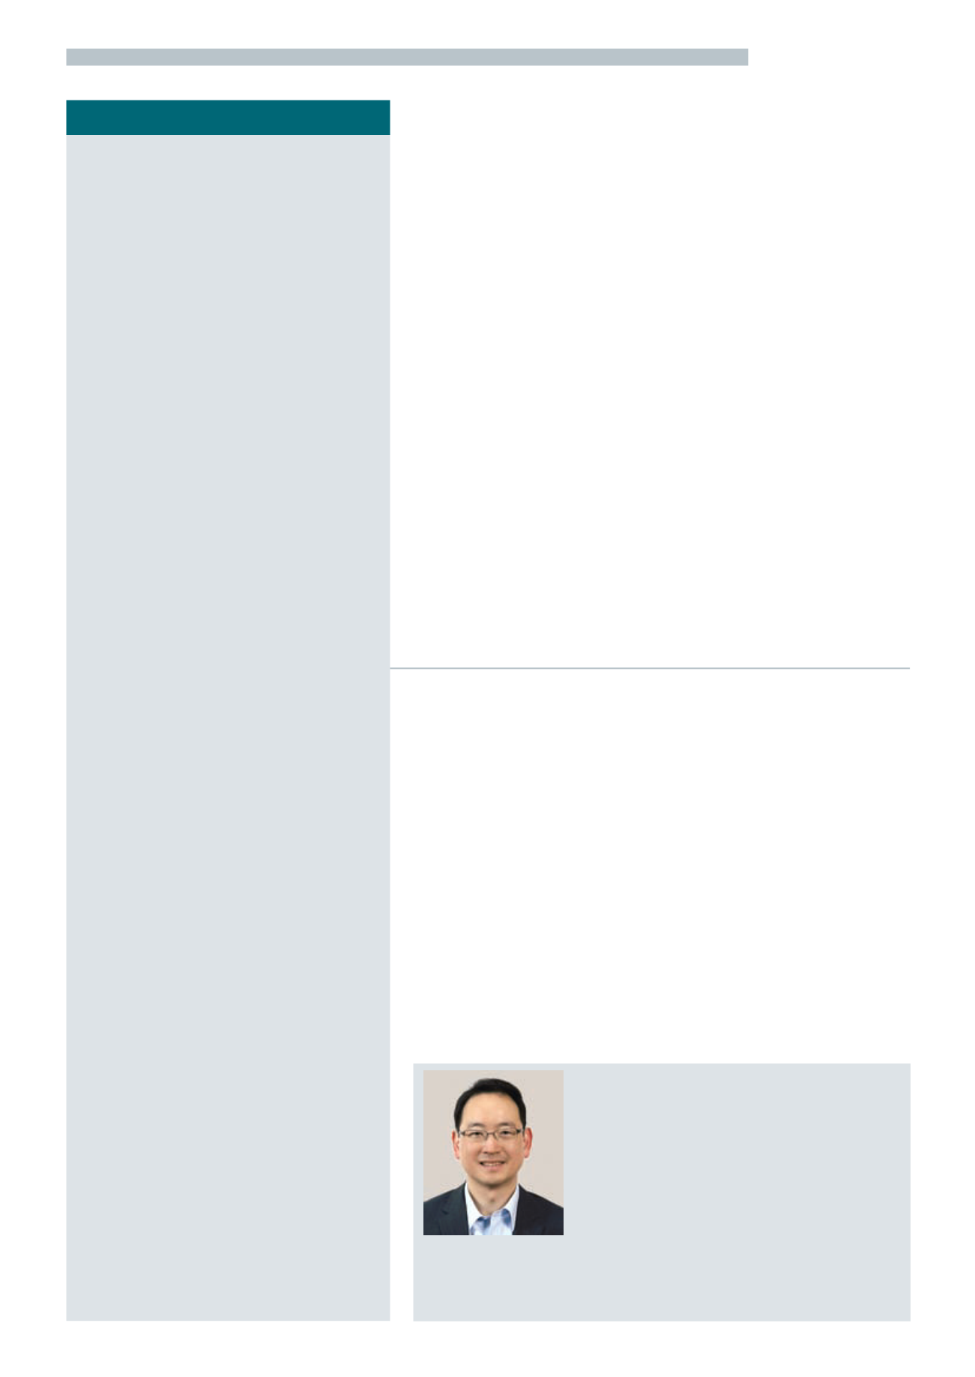Click white gap between sidebar and portrait box

[x=402, y=1192]
